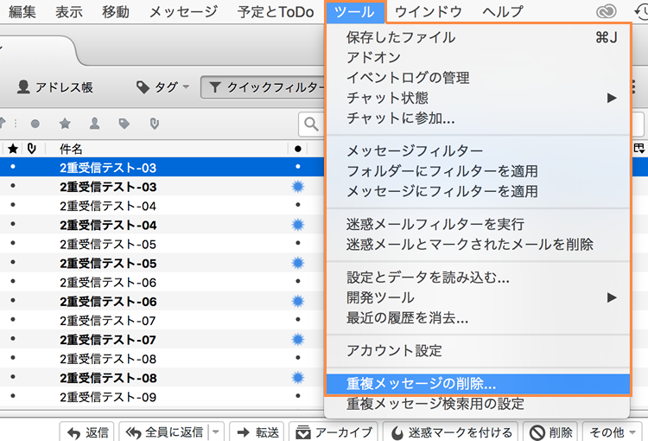Open the 移動 menu
Image resolution: width=648 pixels, height=441 pixels.
[x=116, y=11]
